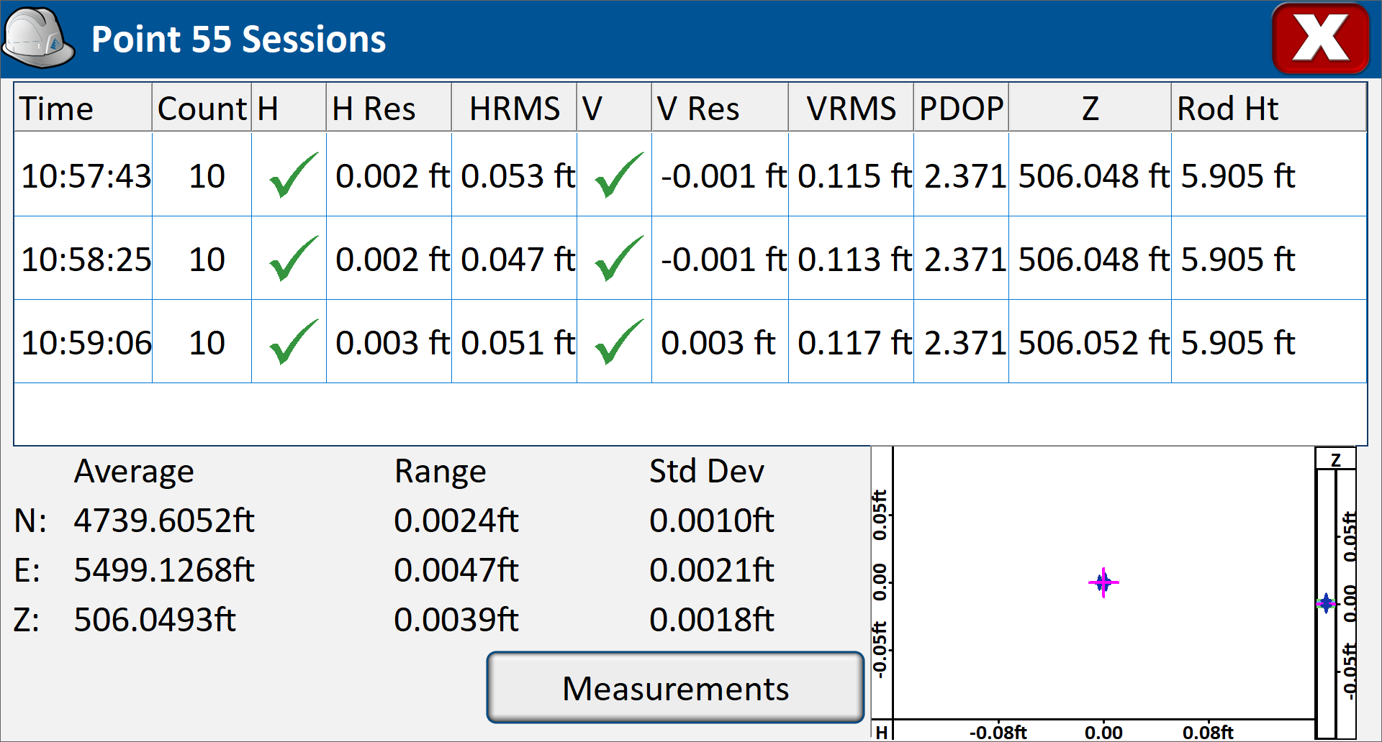The width and height of the screenshot is (1382, 742).
Task: Click the Rod Ht column header
Action: click(x=1268, y=108)
